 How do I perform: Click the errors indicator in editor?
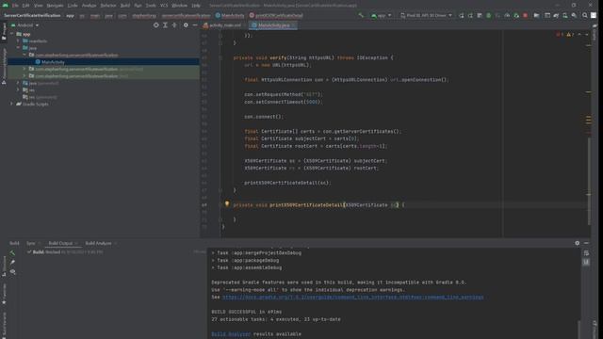point(560,35)
